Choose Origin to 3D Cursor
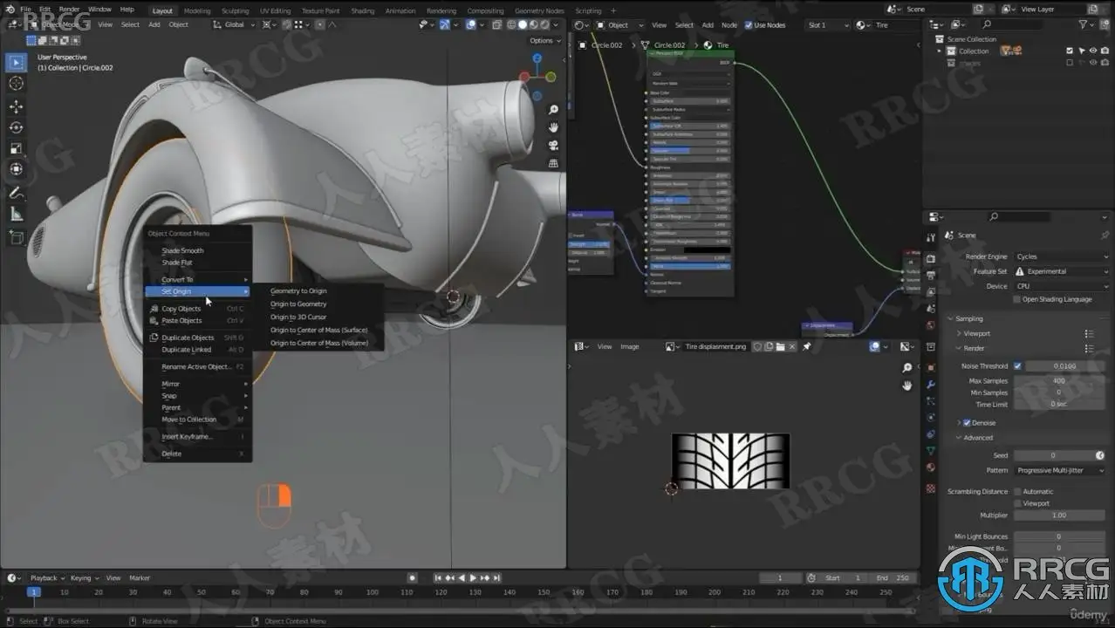 click(298, 317)
